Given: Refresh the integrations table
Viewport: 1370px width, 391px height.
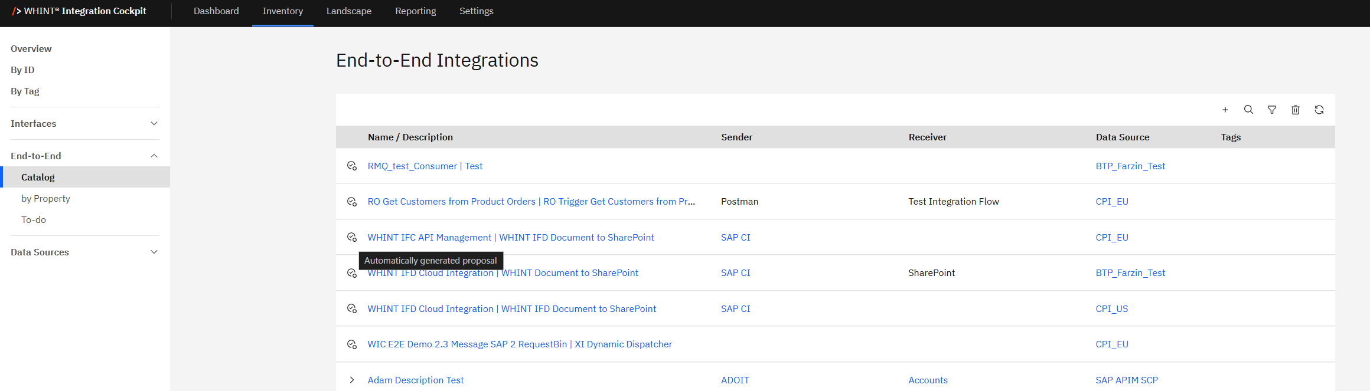Looking at the screenshot, I should (x=1319, y=110).
